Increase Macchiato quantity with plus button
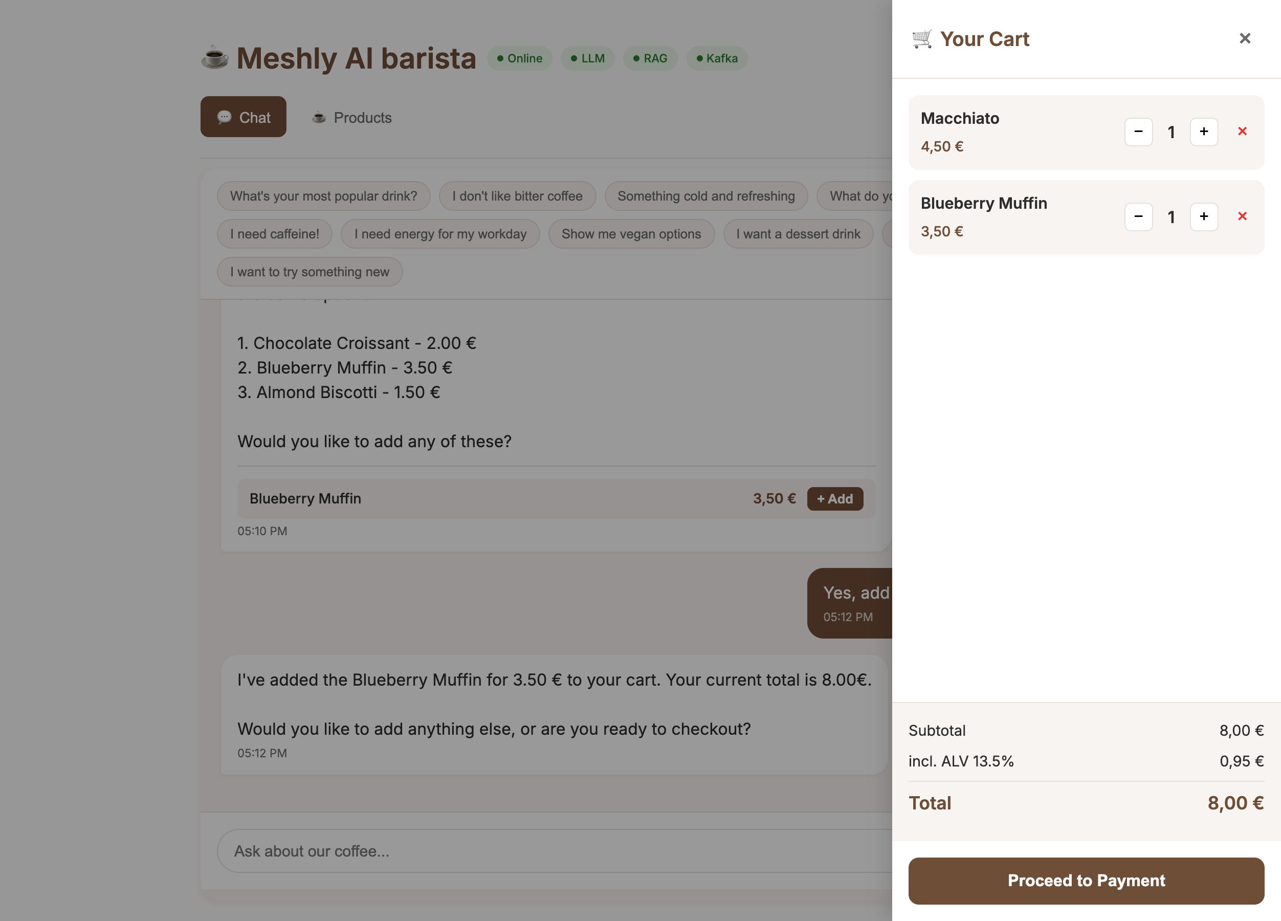The width and height of the screenshot is (1281, 921). pos(1204,131)
